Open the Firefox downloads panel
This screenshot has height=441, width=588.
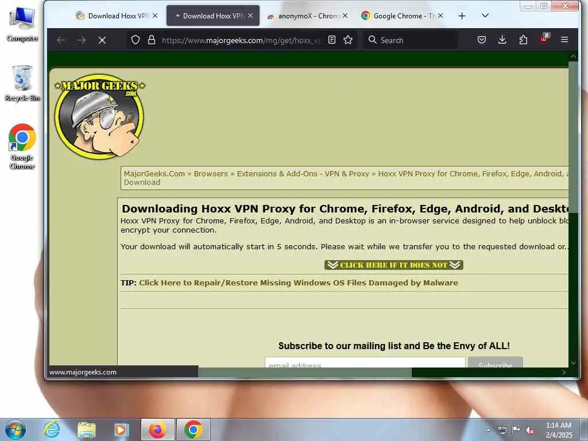click(502, 40)
